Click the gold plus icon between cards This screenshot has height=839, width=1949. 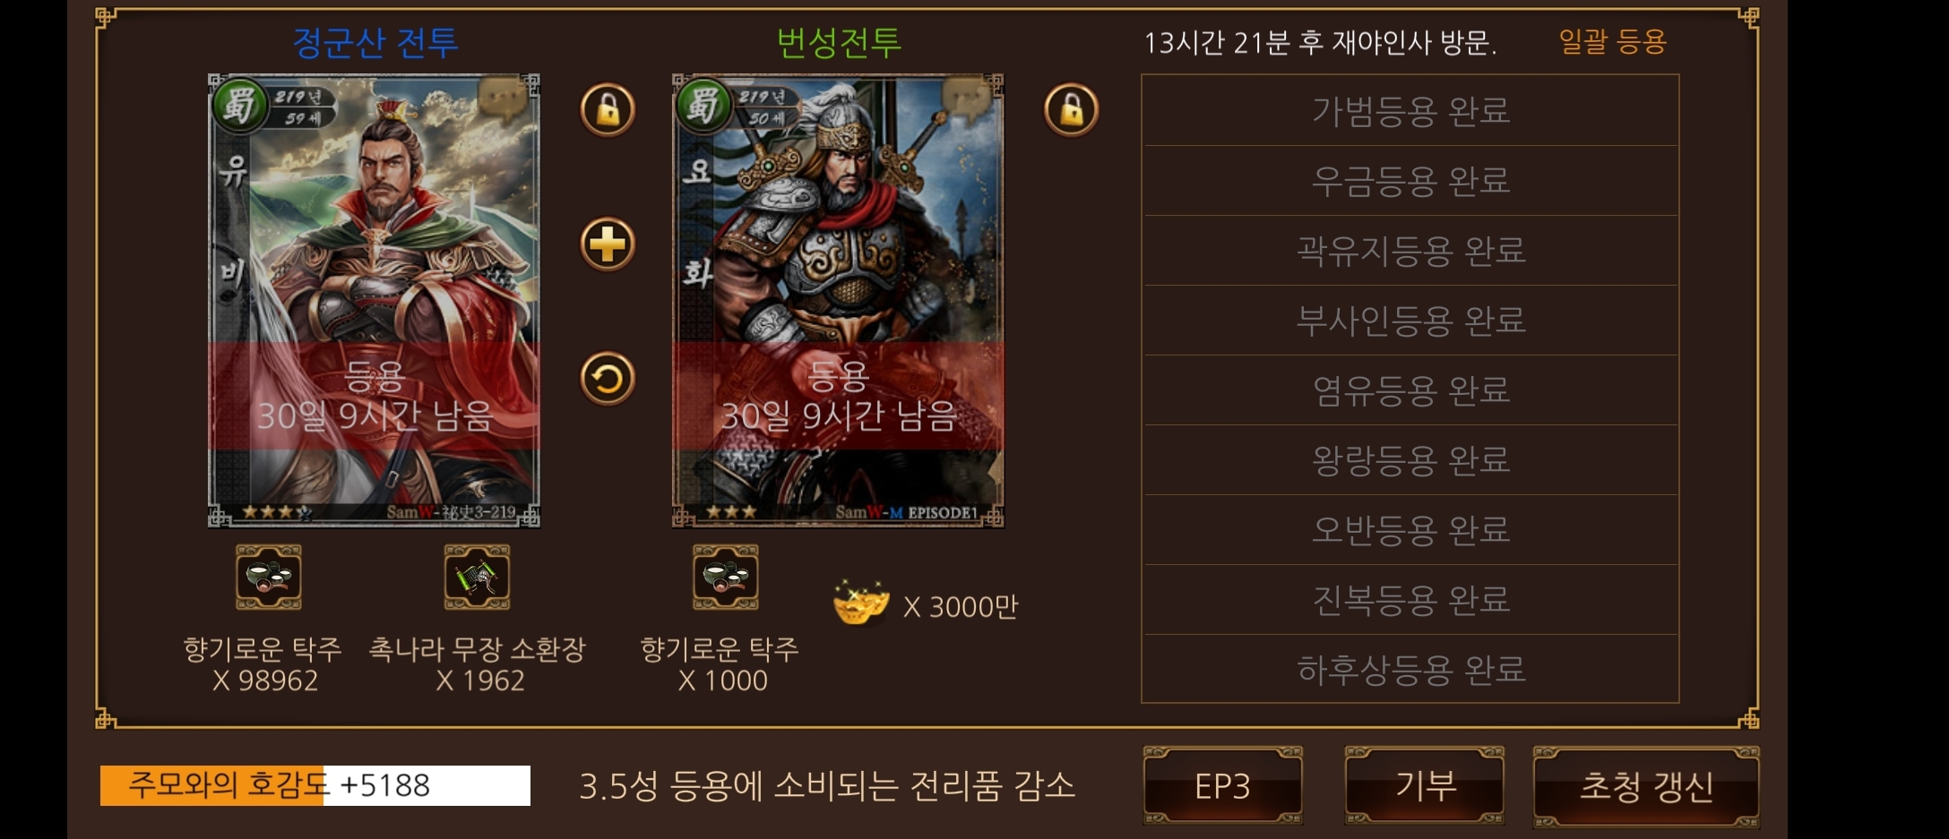[x=608, y=244]
